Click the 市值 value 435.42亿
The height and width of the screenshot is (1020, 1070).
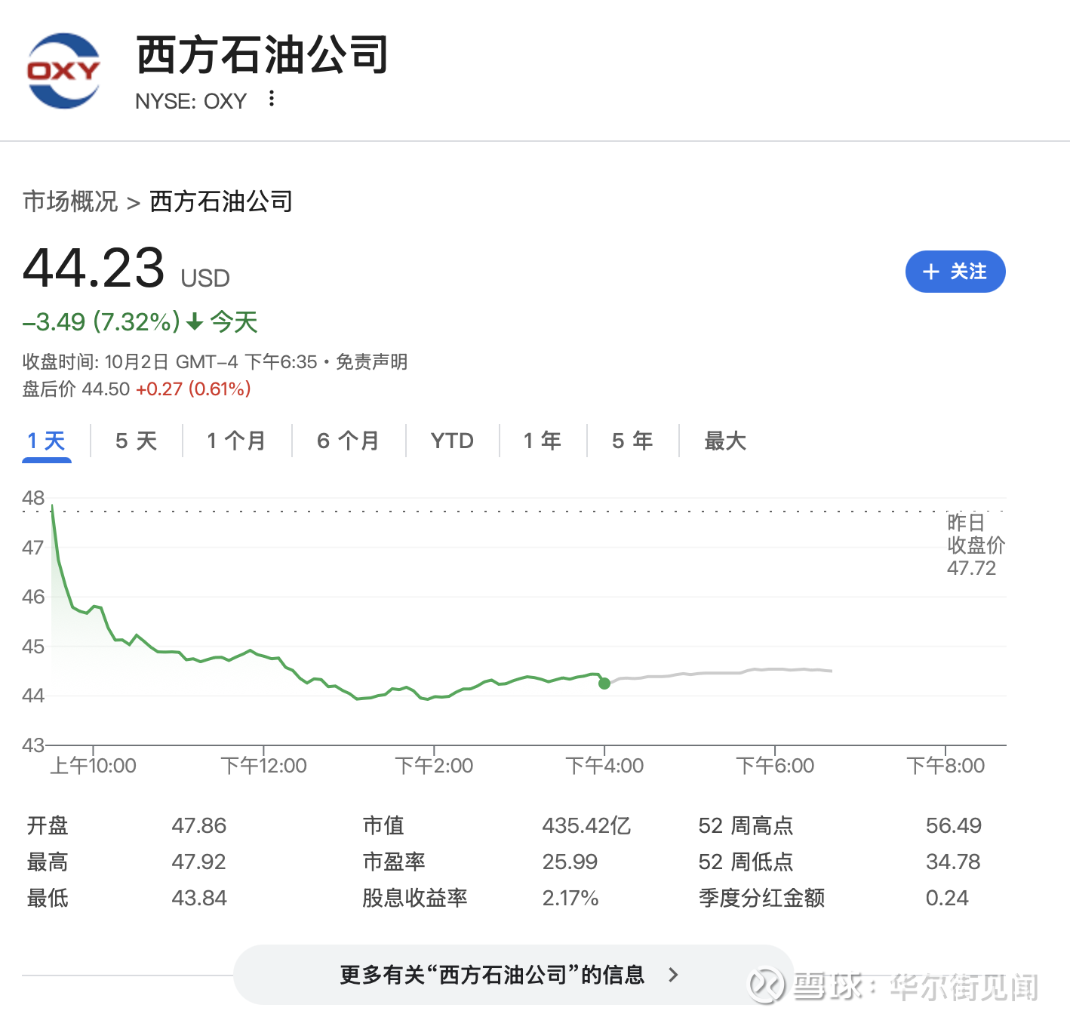pyautogui.click(x=586, y=825)
